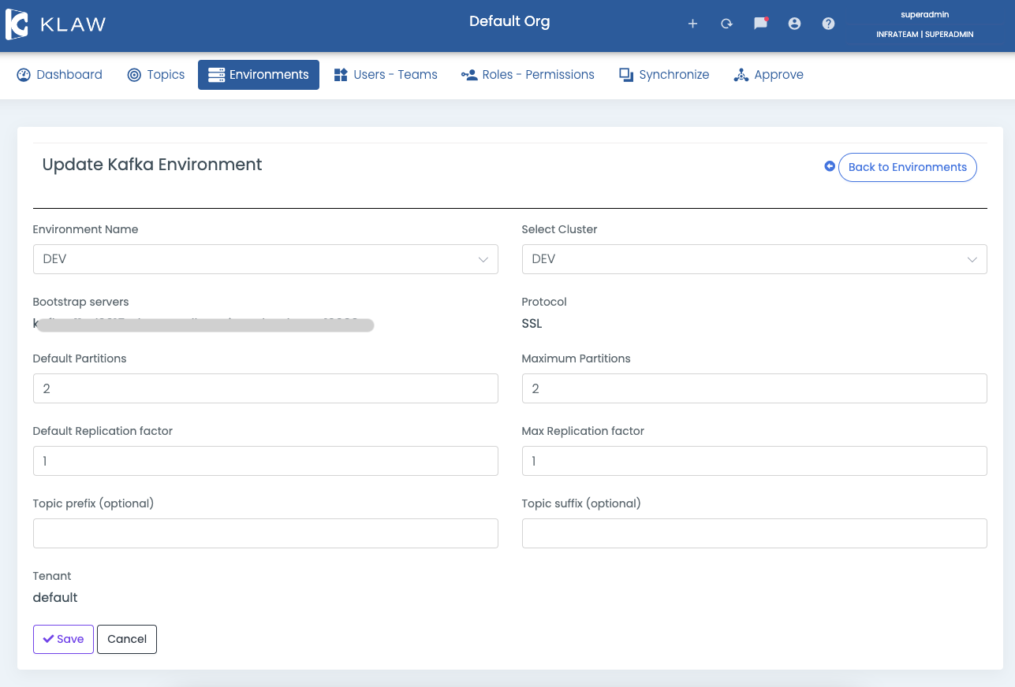
Task: Click the help question mark icon
Action: [828, 24]
